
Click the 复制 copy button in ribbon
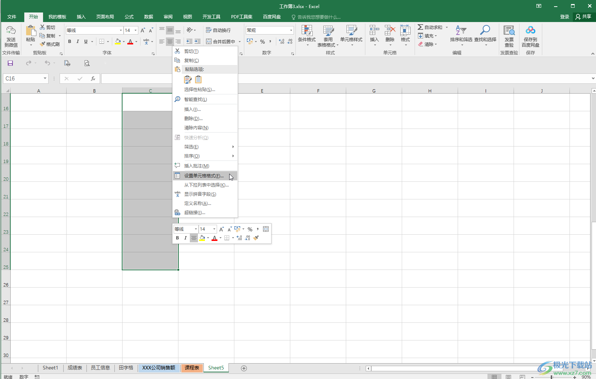point(48,36)
